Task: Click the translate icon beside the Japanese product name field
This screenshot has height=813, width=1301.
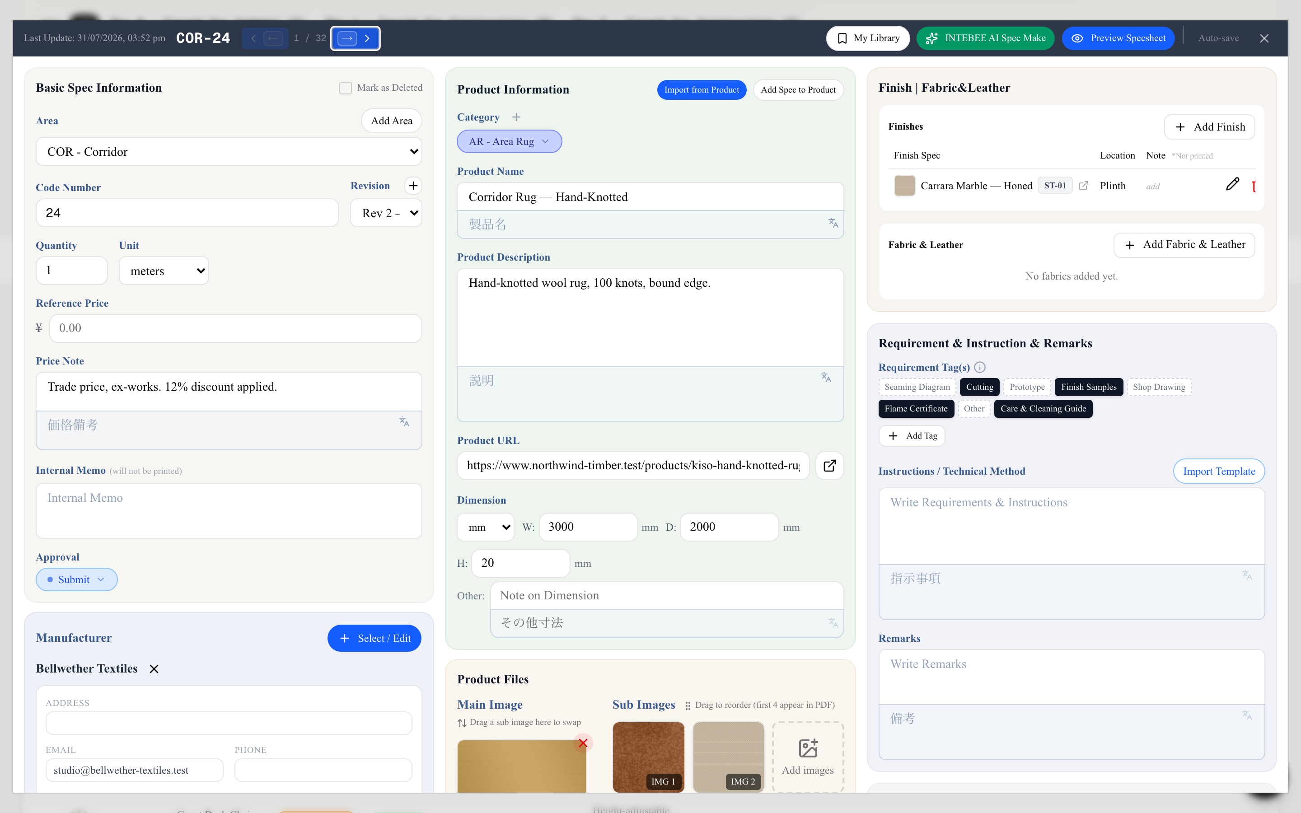Action: point(833,223)
